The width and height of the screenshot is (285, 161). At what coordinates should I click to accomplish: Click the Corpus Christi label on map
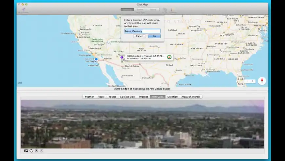click(x=184, y=84)
